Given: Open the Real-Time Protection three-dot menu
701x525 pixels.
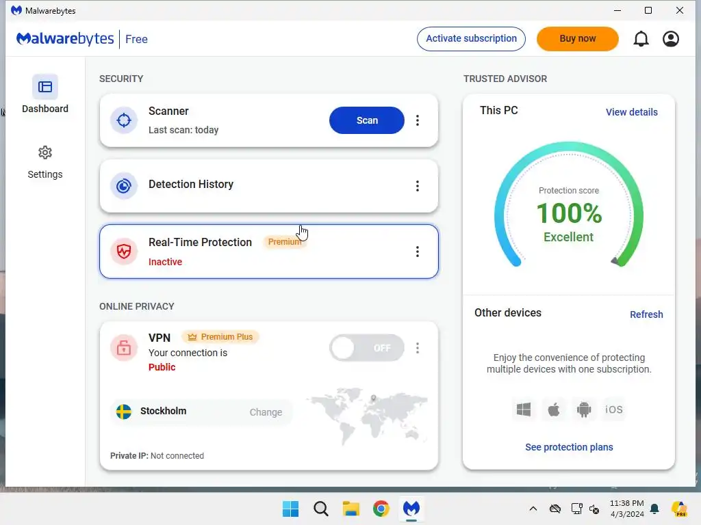Looking at the screenshot, I should 418,252.
